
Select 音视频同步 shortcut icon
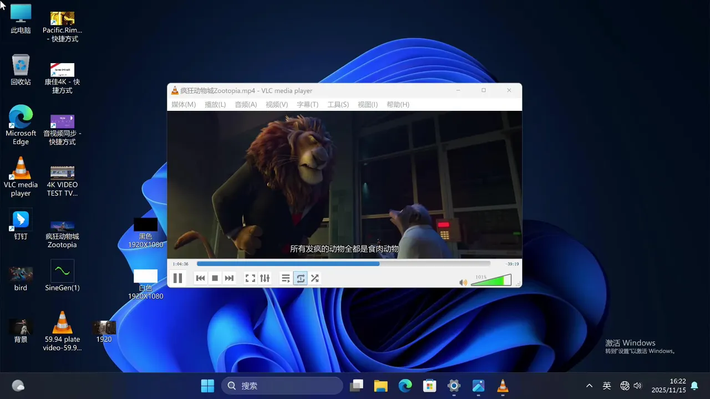tap(62, 130)
